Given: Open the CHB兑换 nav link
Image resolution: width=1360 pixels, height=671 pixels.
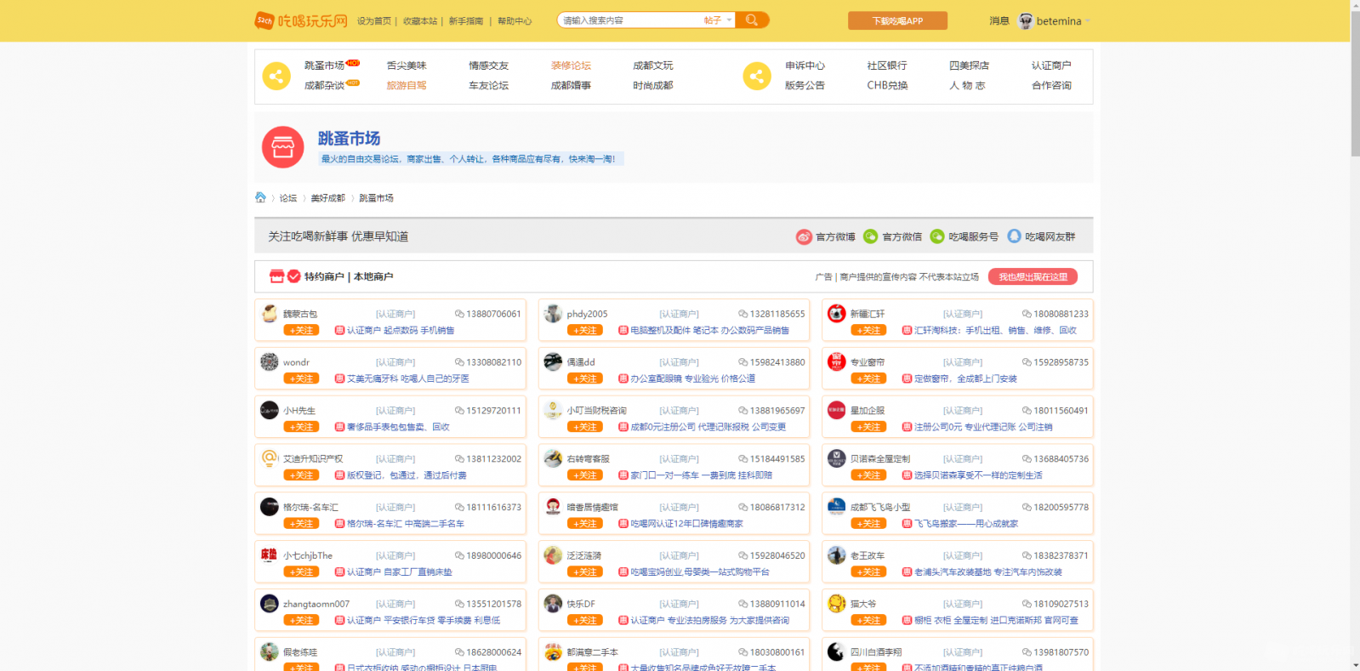Looking at the screenshot, I should pos(887,85).
